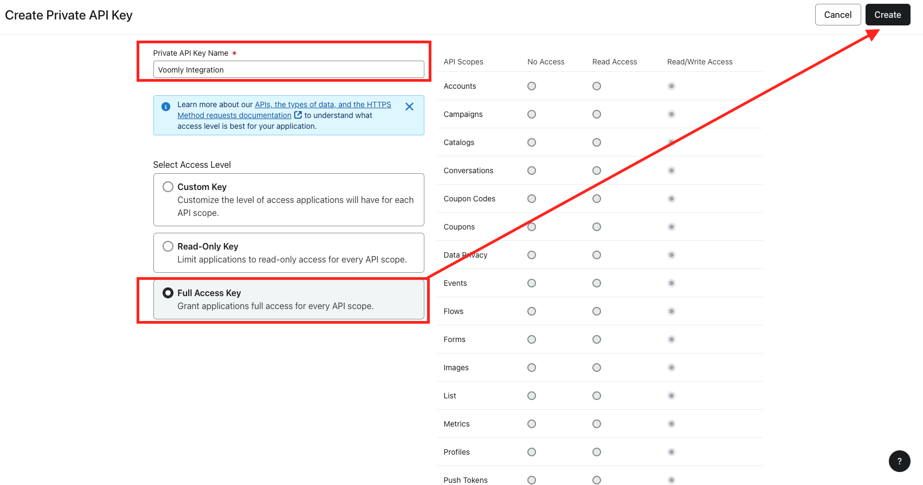Set Images to Read/Write Access
Image resolution: width=923 pixels, height=485 pixels.
coord(672,368)
